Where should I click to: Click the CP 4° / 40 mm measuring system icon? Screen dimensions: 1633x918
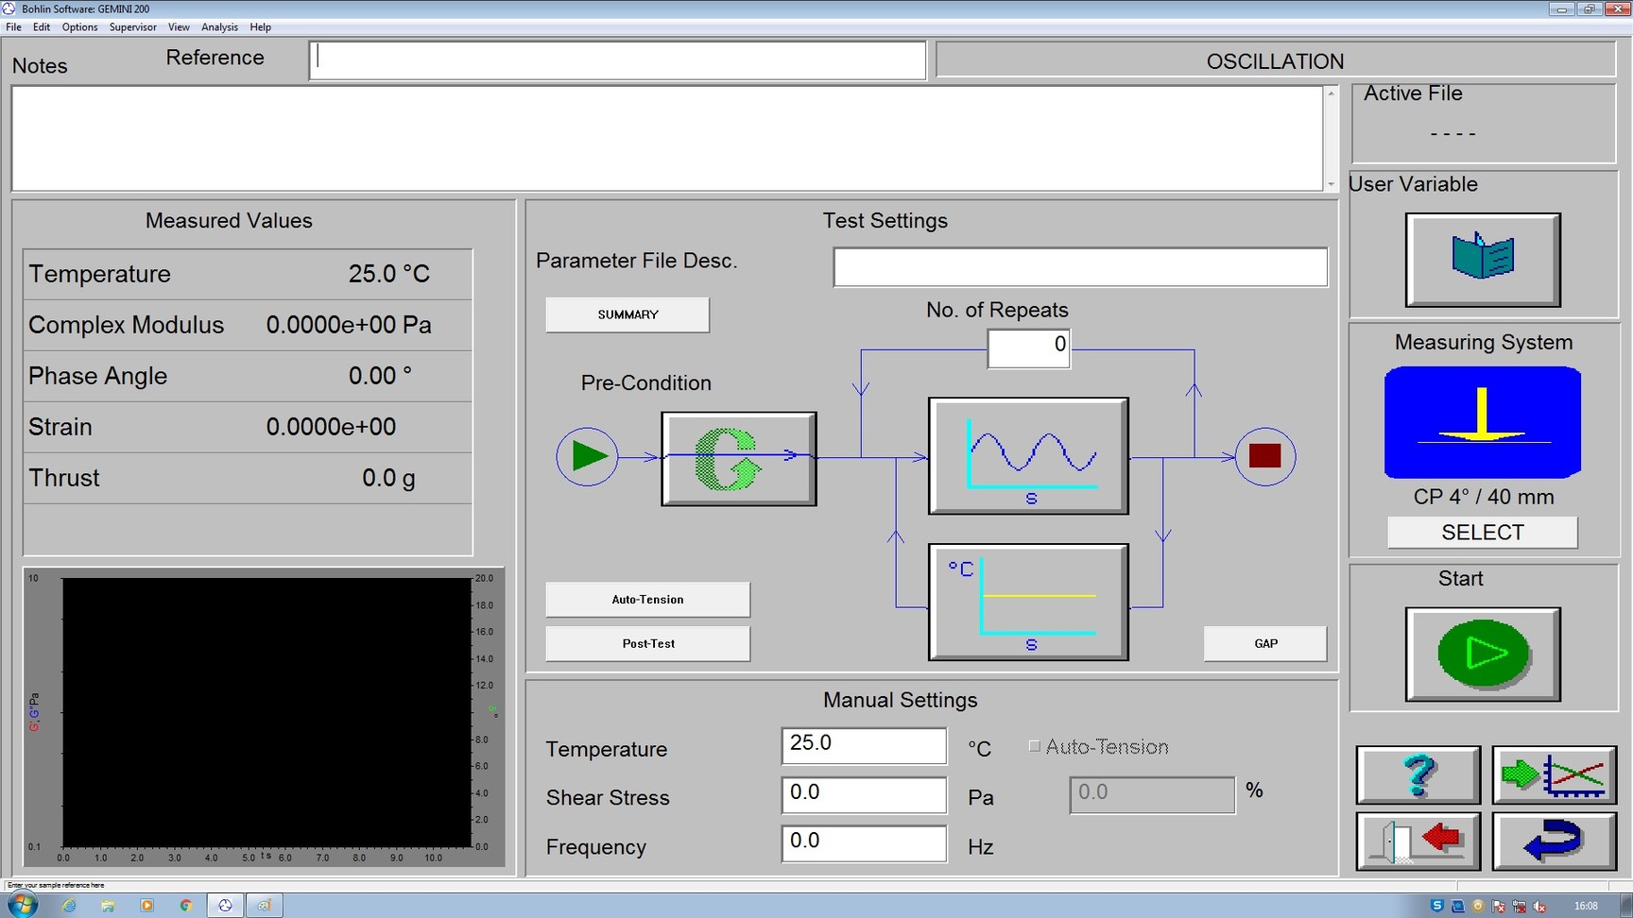[1482, 422]
